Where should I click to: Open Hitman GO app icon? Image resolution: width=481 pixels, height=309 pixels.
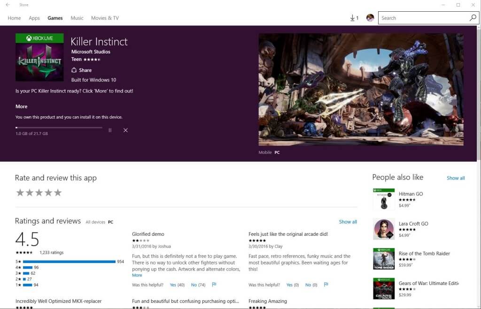pos(384,199)
